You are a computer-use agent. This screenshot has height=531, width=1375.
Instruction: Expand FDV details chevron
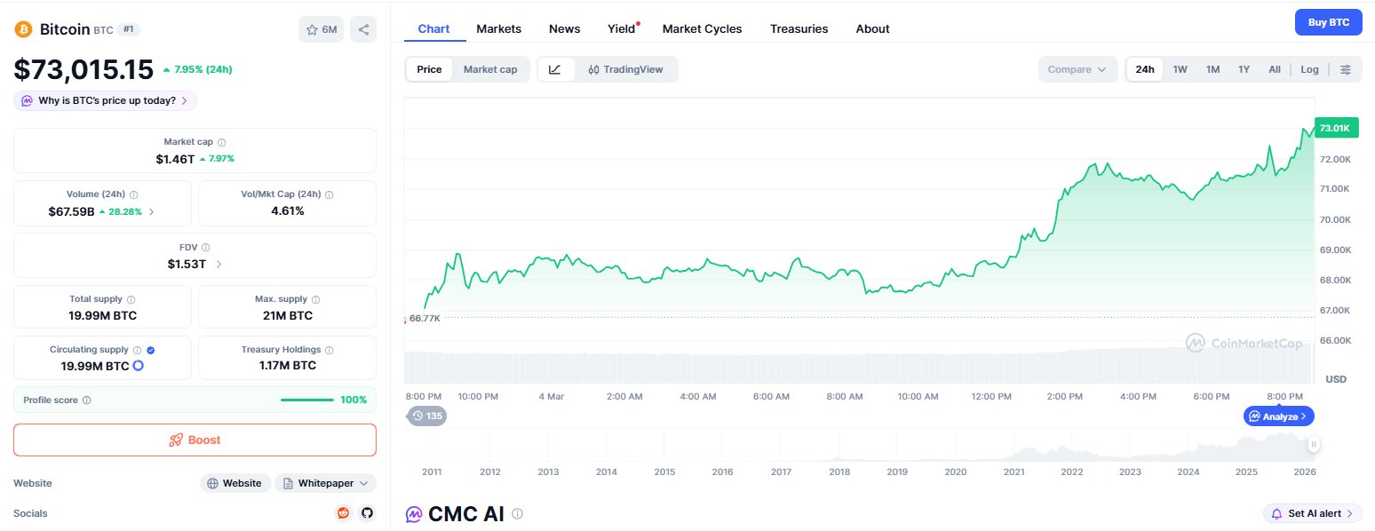pos(219,264)
